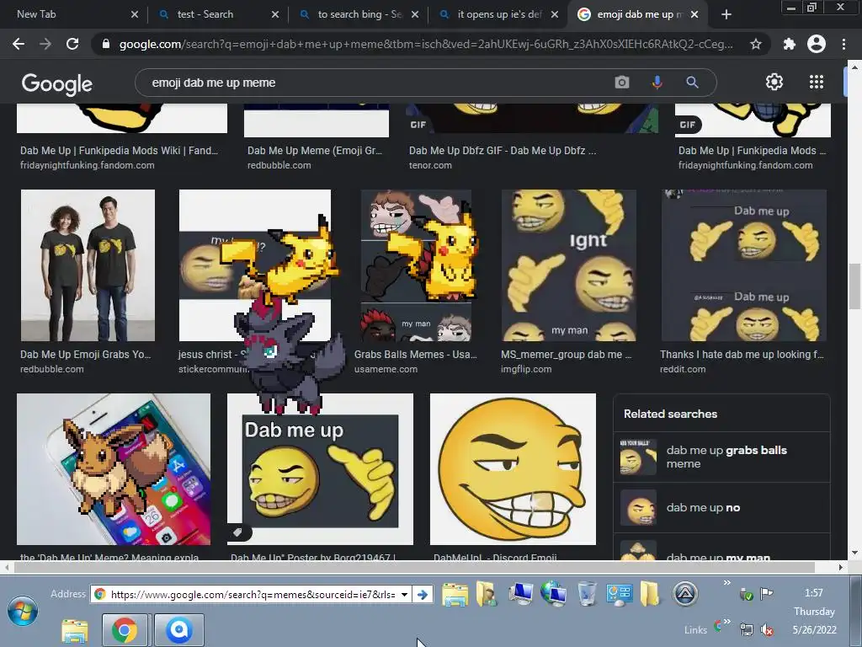
Task: Open a new tab with the plus button
Action: 726,14
